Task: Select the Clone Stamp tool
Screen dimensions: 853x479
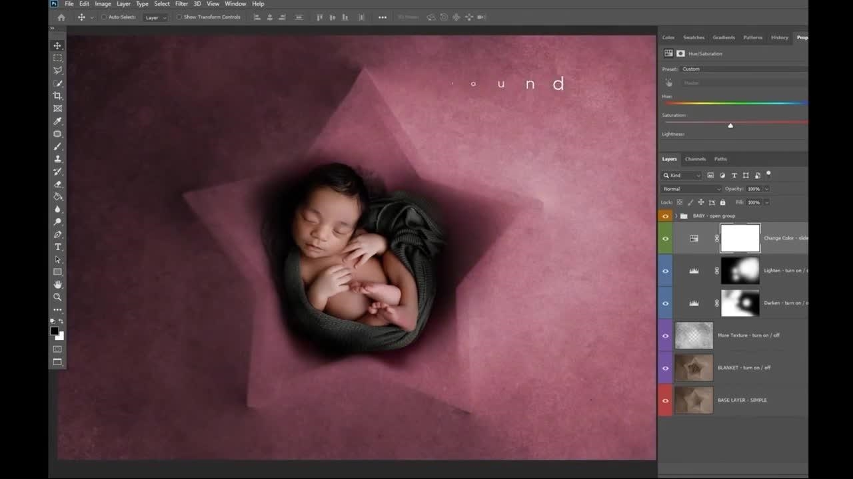Action: tap(57, 159)
